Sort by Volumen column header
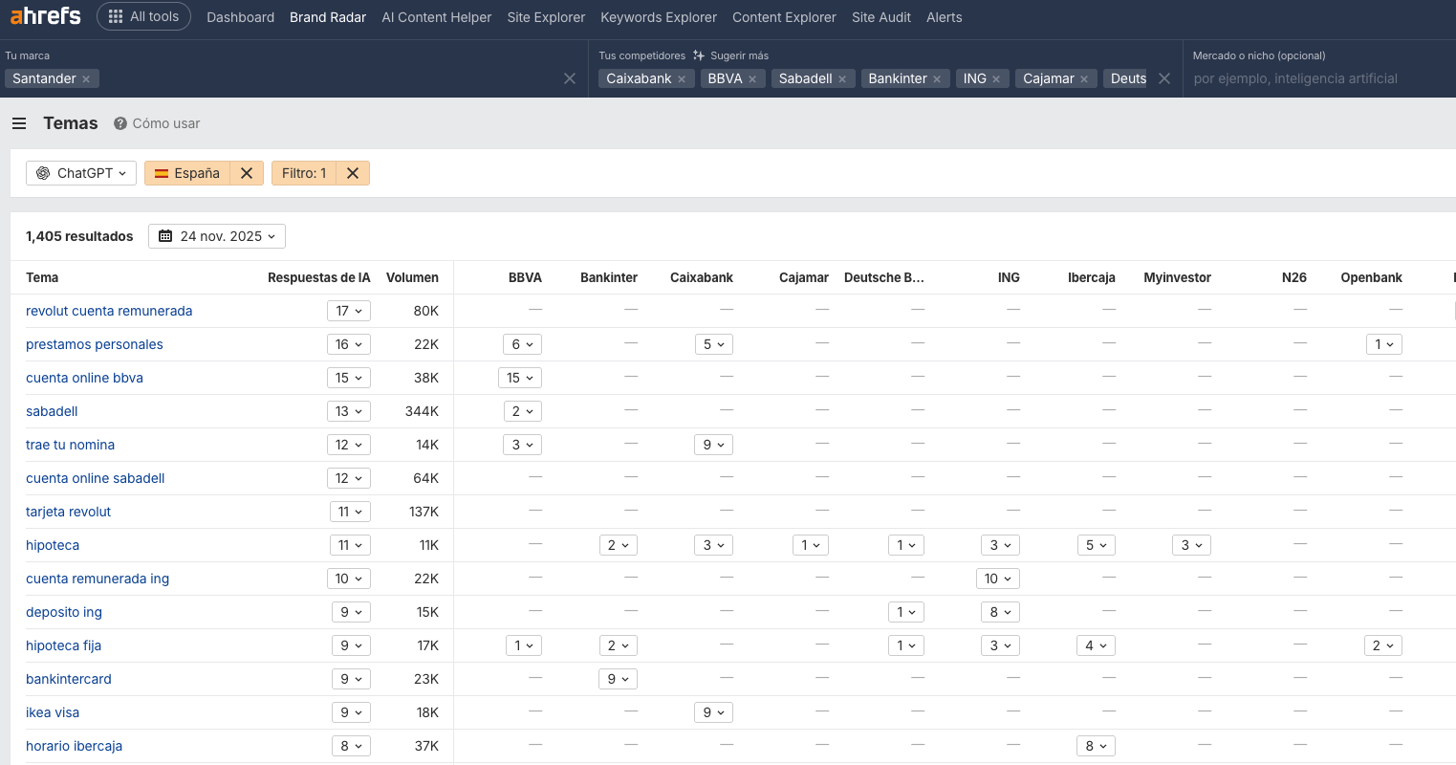This screenshot has height=765, width=1456. tap(412, 277)
